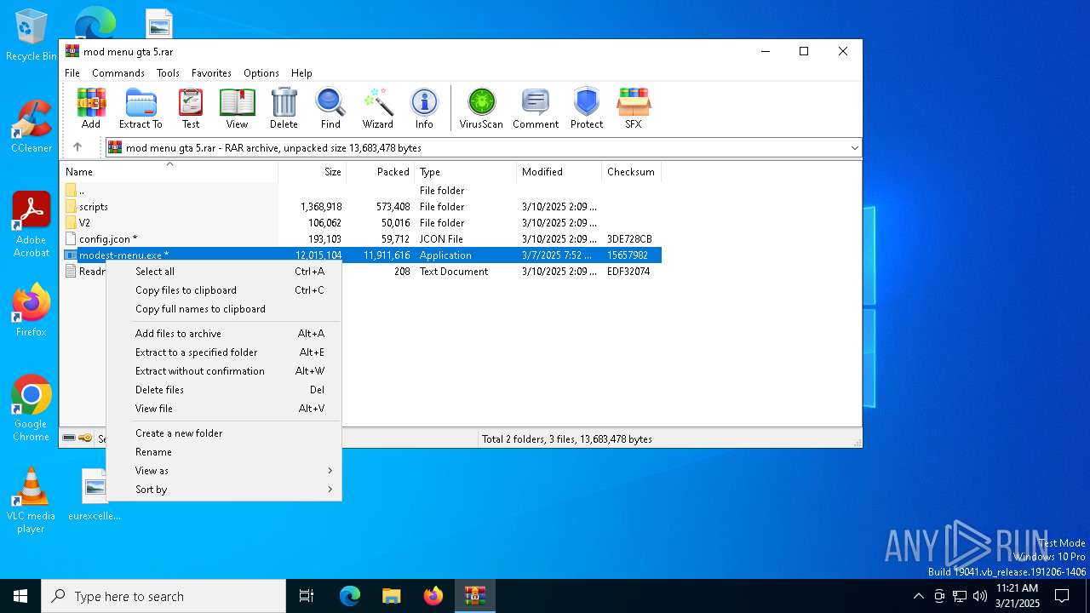Click the Windows Start button

20,596
